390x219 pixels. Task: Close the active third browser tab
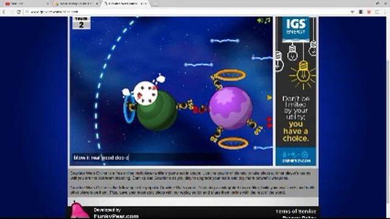click(146, 4)
